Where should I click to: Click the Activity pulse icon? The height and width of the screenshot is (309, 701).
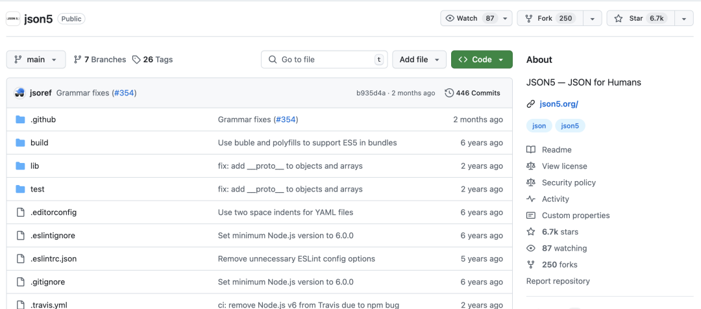click(x=531, y=199)
